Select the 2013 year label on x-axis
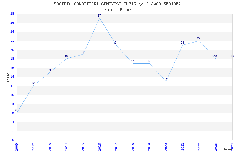The image size is (235, 152). (x=50, y=147)
